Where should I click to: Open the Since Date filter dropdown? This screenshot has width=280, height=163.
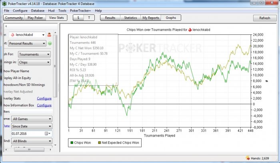pyautogui.click(x=32, y=126)
